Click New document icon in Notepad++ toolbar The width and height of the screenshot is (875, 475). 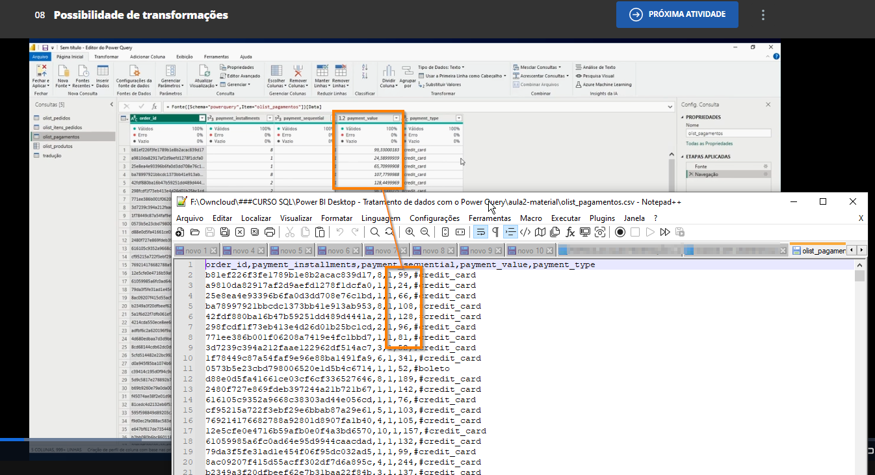click(180, 232)
